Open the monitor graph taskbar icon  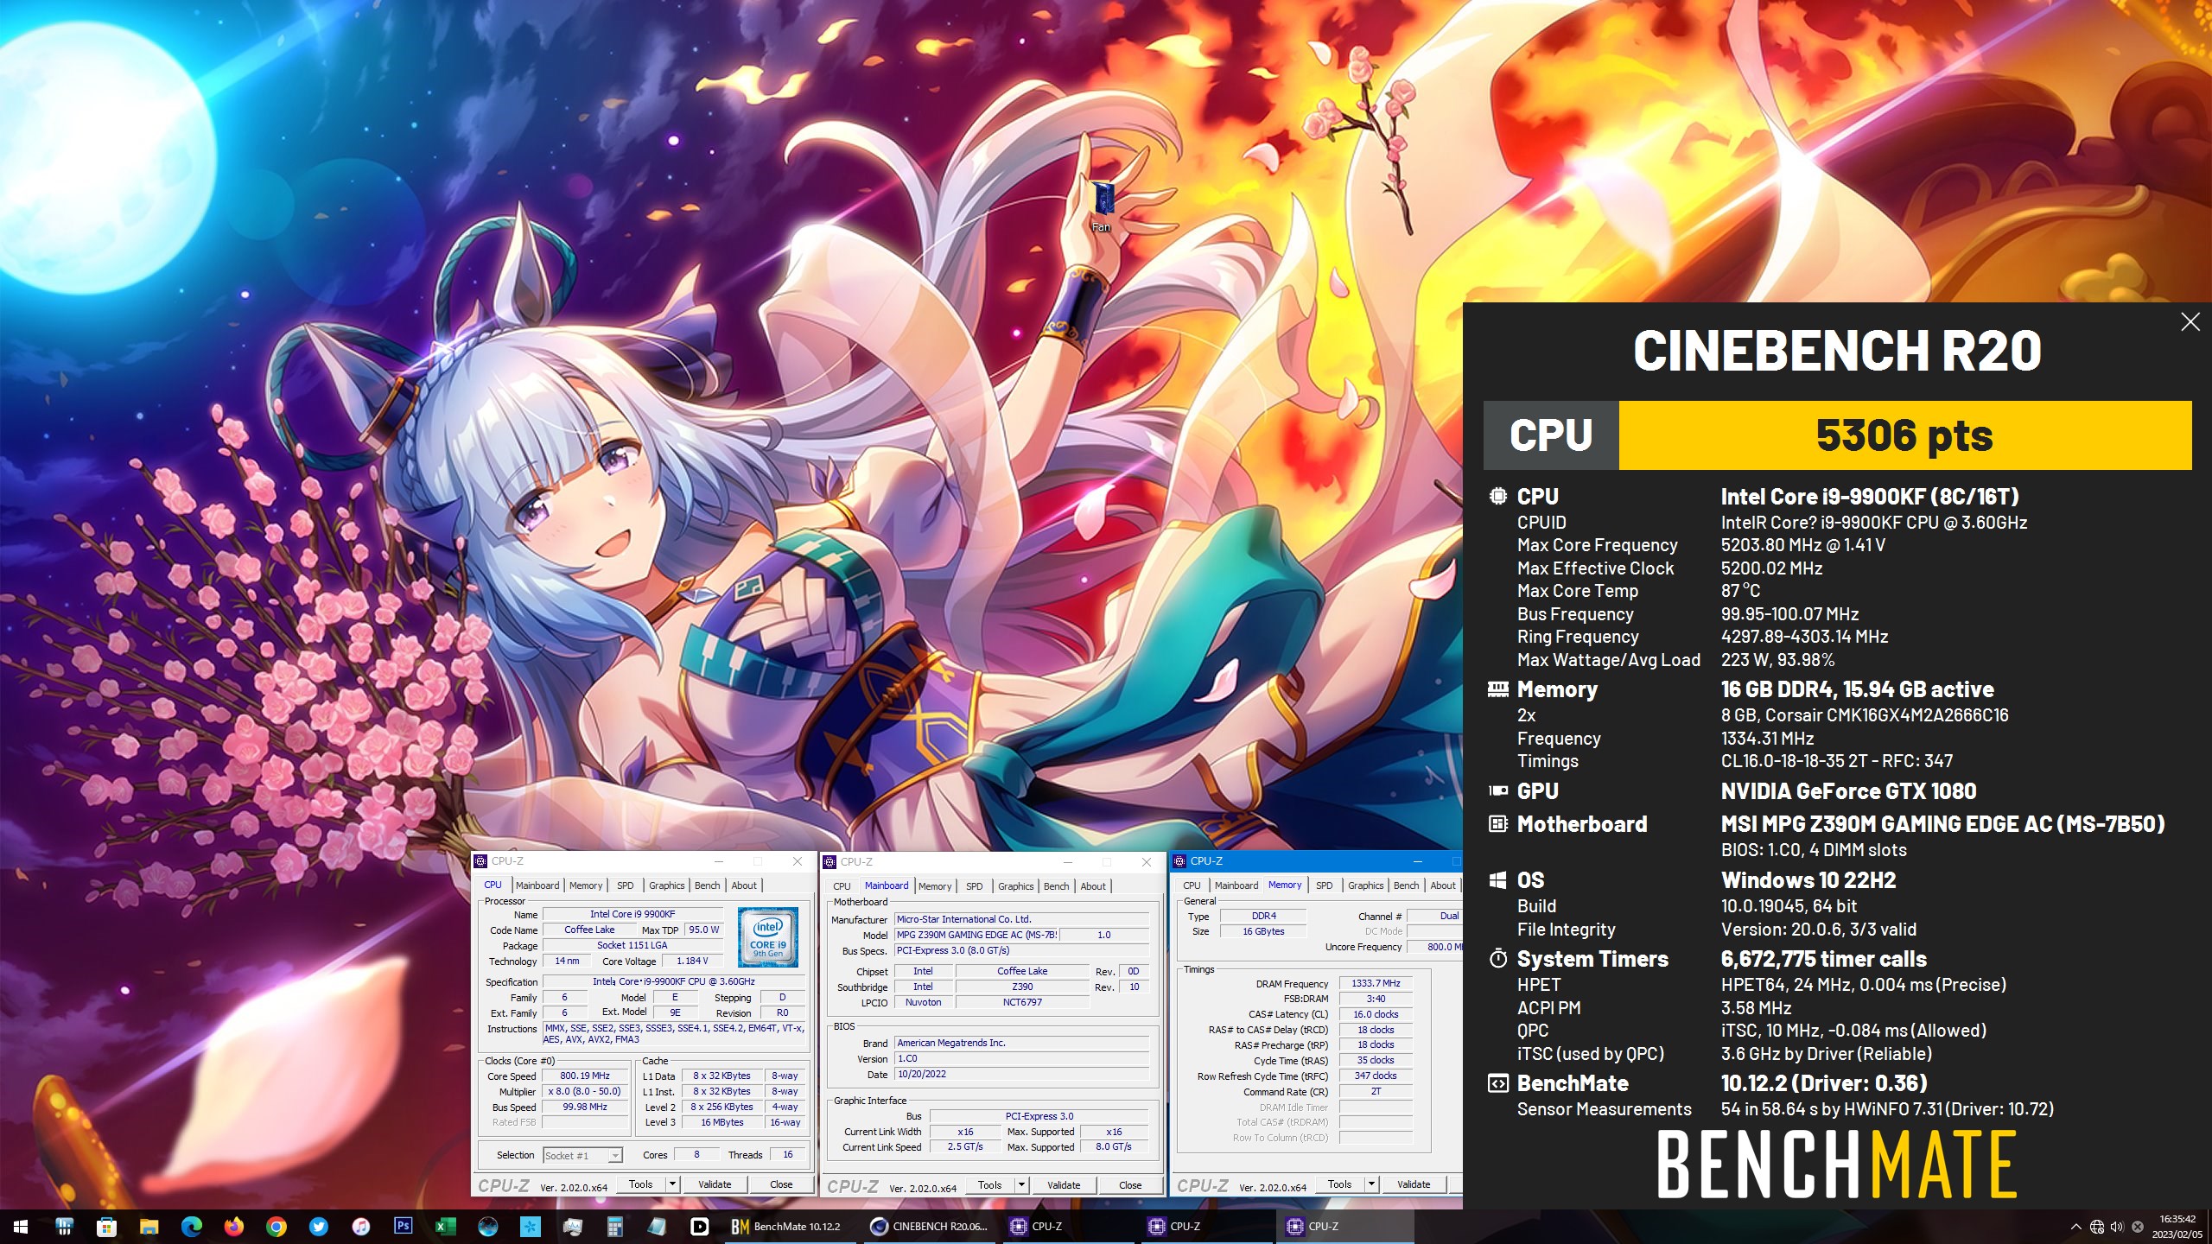click(572, 1226)
